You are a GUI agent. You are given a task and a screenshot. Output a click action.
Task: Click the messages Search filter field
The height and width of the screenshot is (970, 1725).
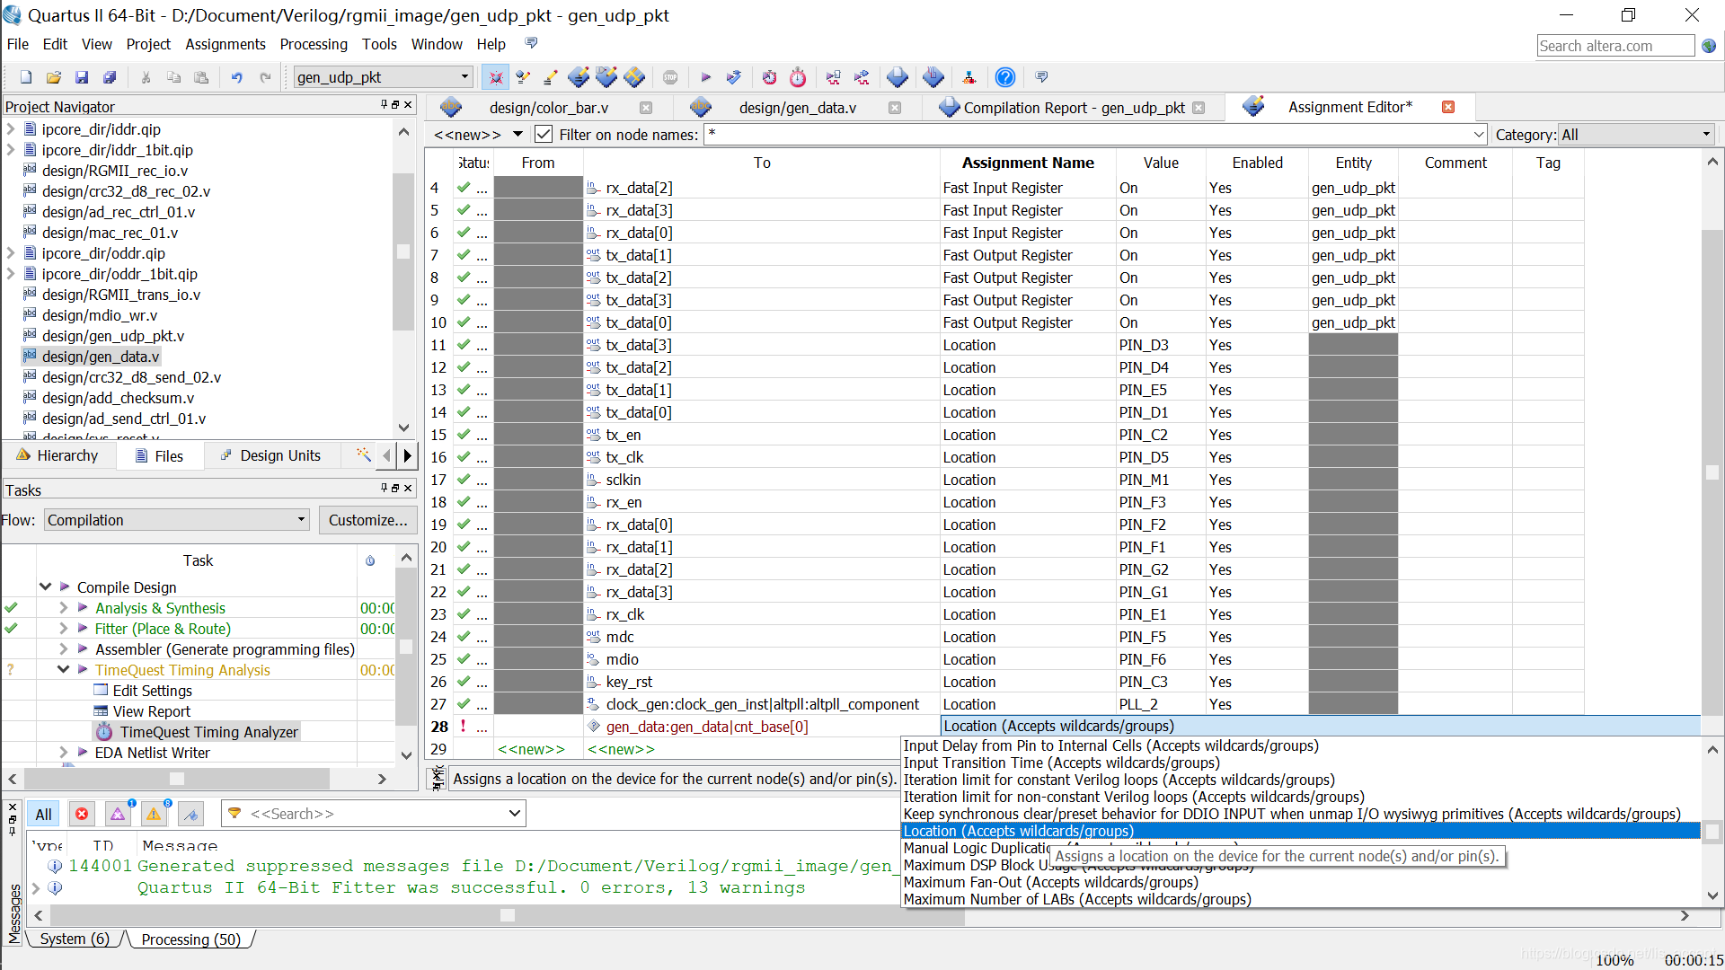pos(373,814)
